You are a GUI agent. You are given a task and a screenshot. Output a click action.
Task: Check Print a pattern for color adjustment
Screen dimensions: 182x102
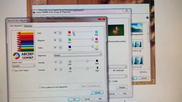40,88
